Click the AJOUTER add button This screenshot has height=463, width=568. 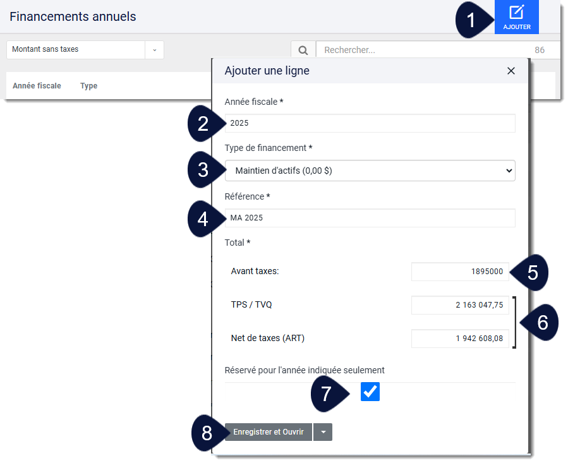tap(517, 17)
